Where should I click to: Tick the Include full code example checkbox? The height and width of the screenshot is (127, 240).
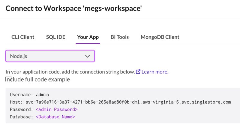click(x=9, y=79)
